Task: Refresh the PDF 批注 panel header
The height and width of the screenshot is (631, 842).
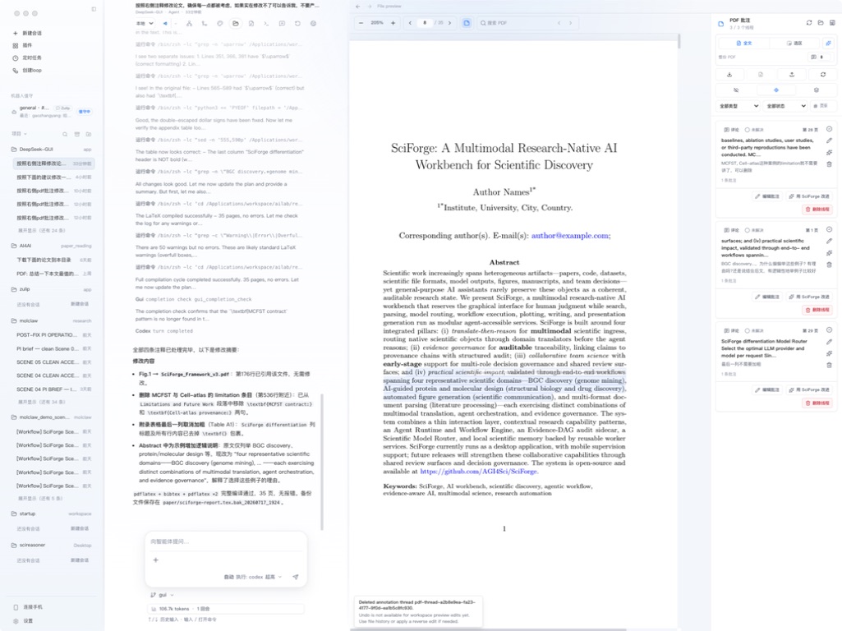Action: [x=809, y=22]
